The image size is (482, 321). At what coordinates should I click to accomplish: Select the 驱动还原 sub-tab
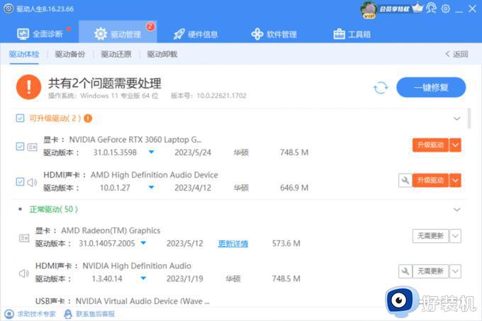point(116,55)
